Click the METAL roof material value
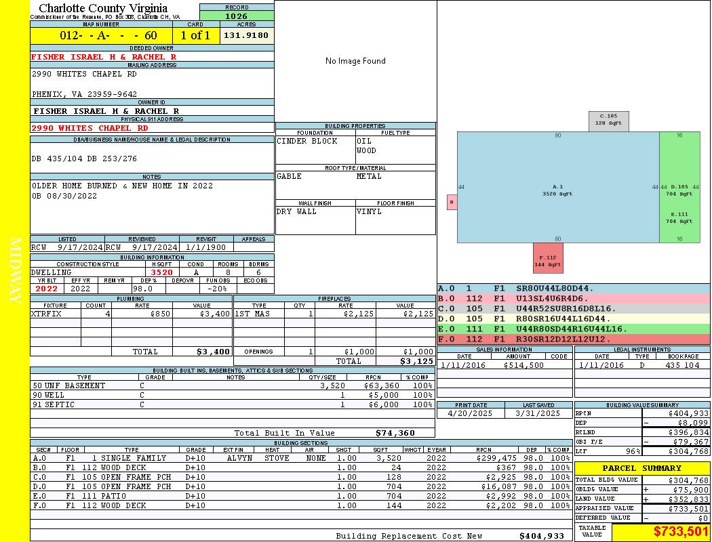The height and width of the screenshot is (542, 712). pos(369,176)
